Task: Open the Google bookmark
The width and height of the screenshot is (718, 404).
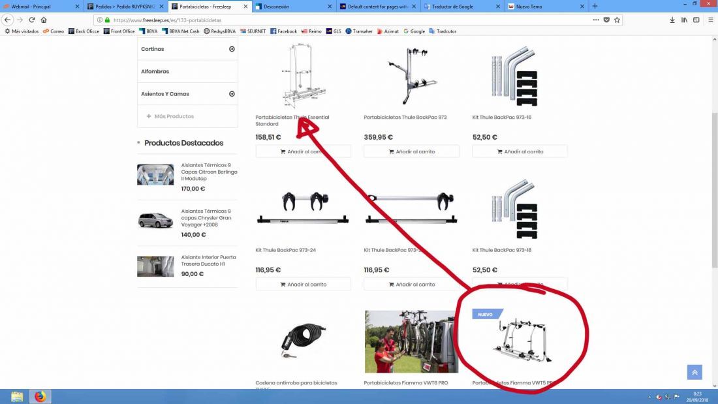Action: click(x=414, y=31)
